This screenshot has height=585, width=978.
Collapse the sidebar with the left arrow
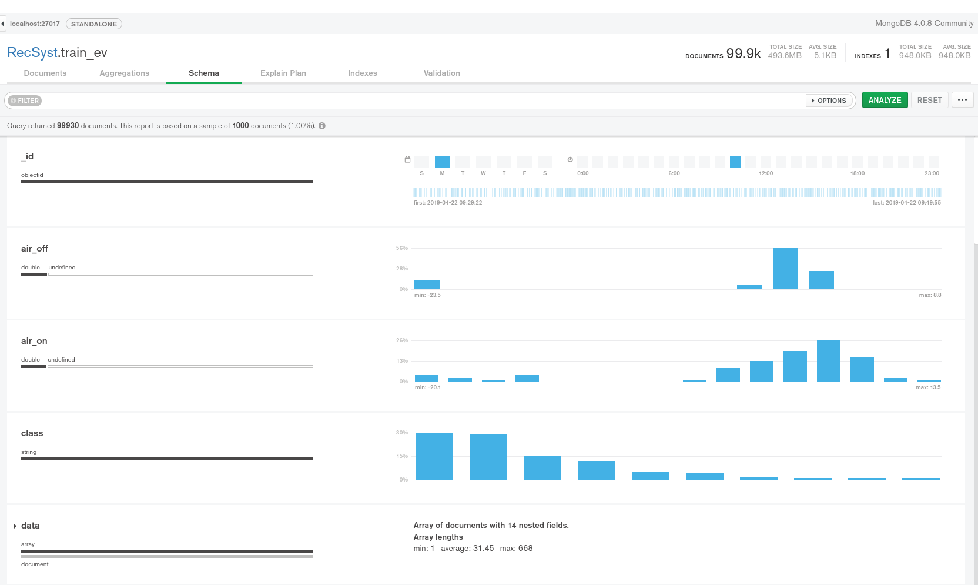coord(3,24)
